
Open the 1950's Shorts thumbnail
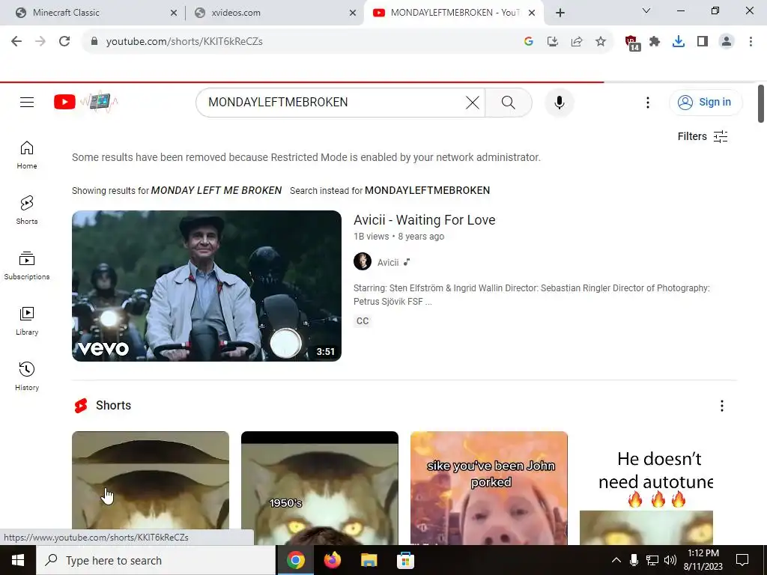319,488
